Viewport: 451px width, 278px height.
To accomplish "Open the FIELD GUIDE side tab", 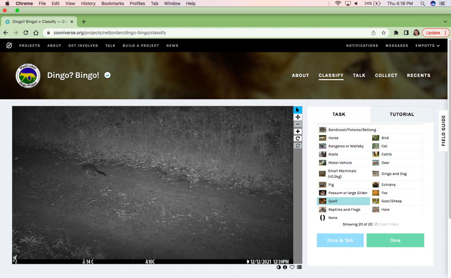I will click(x=444, y=130).
